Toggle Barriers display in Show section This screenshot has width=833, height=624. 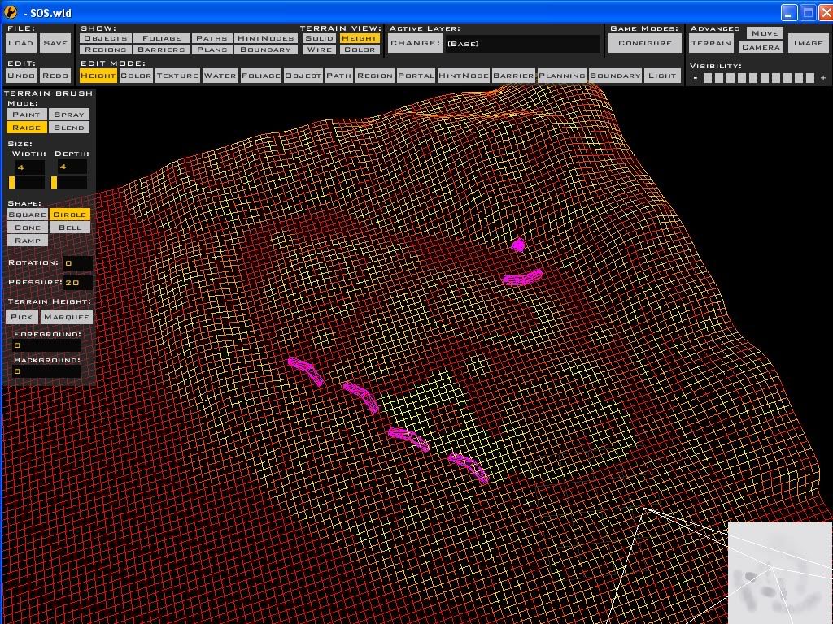[x=162, y=50]
